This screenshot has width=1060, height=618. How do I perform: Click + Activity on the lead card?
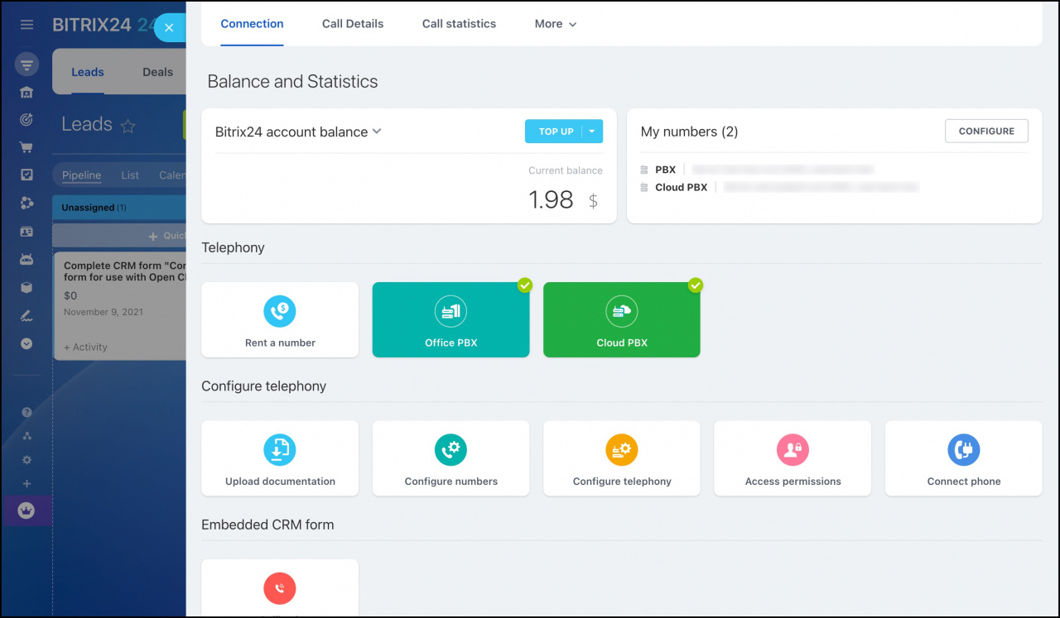coord(85,347)
